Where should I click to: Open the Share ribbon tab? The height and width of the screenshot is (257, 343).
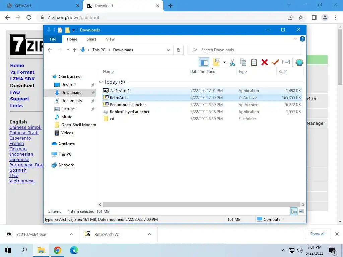pyautogui.click(x=91, y=39)
